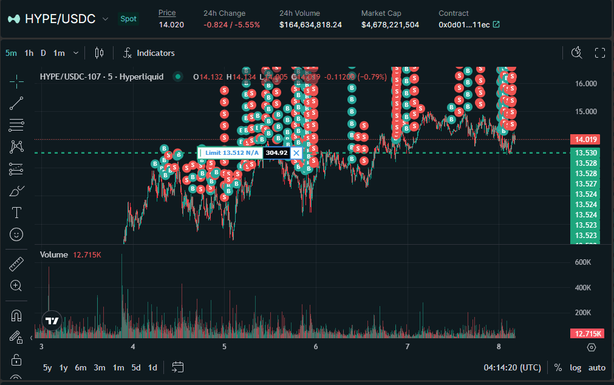
Task: Open the emoji icons tool
Action: pos(16,234)
